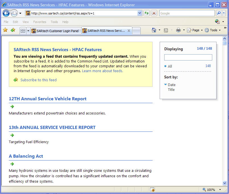The width and height of the screenshot is (229, 194).
Task: Click green arrow under 13th ANNUAL report
Action: pyautogui.click(x=12, y=135)
